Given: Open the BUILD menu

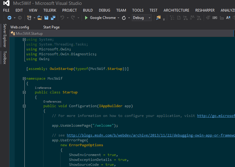Looking at the screenshot, I should (x=88, y=10).
